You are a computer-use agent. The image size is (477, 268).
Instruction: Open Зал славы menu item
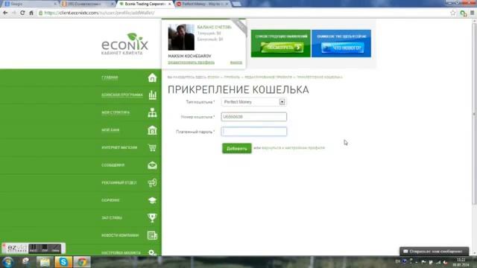click(112, 217)
